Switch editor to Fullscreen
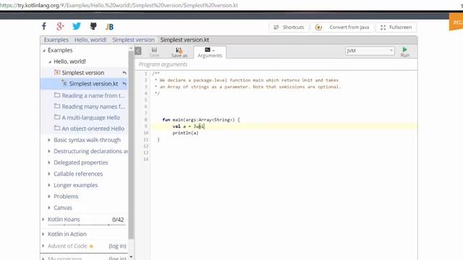 tap(396, 27)
